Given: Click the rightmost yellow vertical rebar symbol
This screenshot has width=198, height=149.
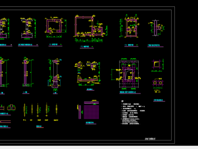Looking at the screenshot, I should point(57,109).
